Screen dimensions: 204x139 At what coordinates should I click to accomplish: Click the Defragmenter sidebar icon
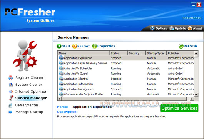[x=10, y=105]
